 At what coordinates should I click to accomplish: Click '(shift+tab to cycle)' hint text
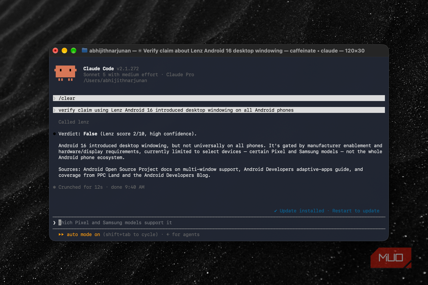click(x=130, y=234)
